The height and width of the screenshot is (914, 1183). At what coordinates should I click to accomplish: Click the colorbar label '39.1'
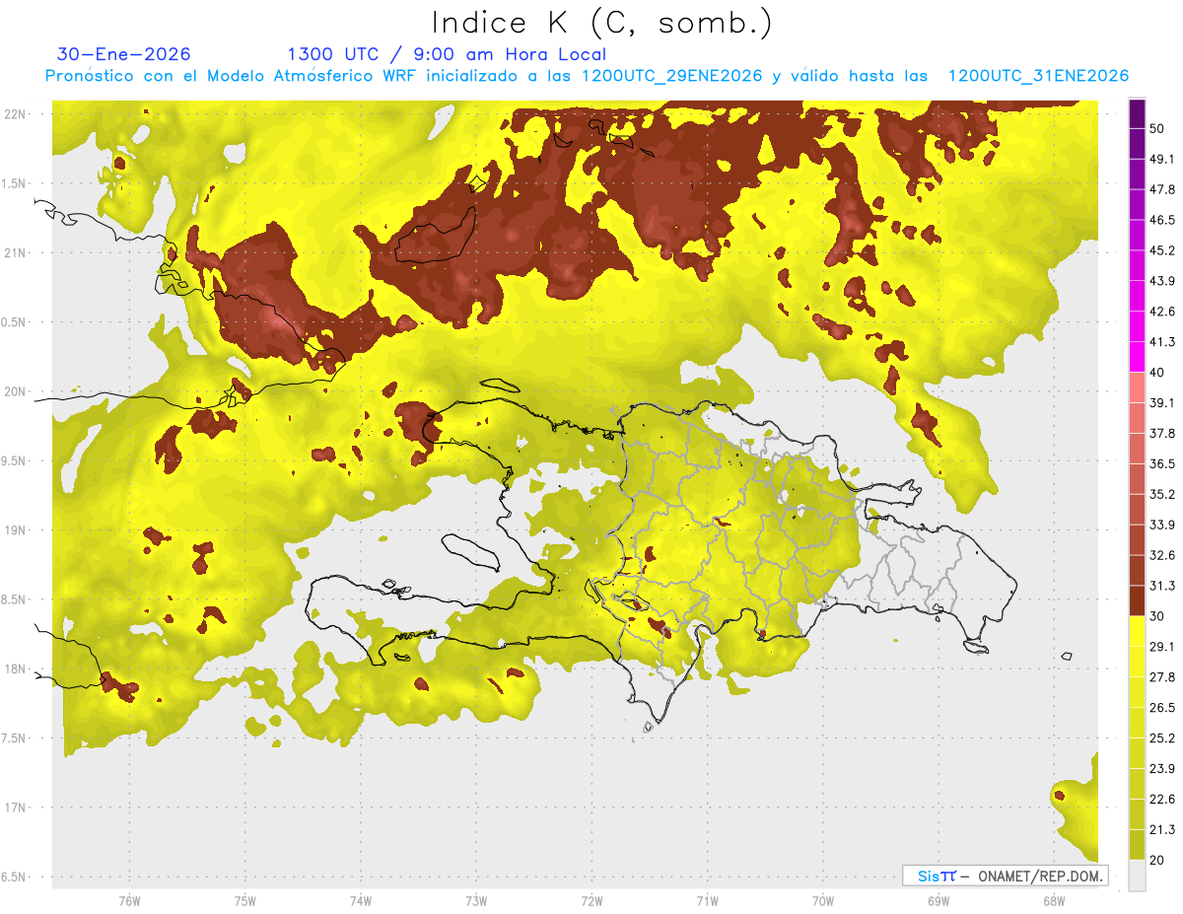click(1162, 403)
